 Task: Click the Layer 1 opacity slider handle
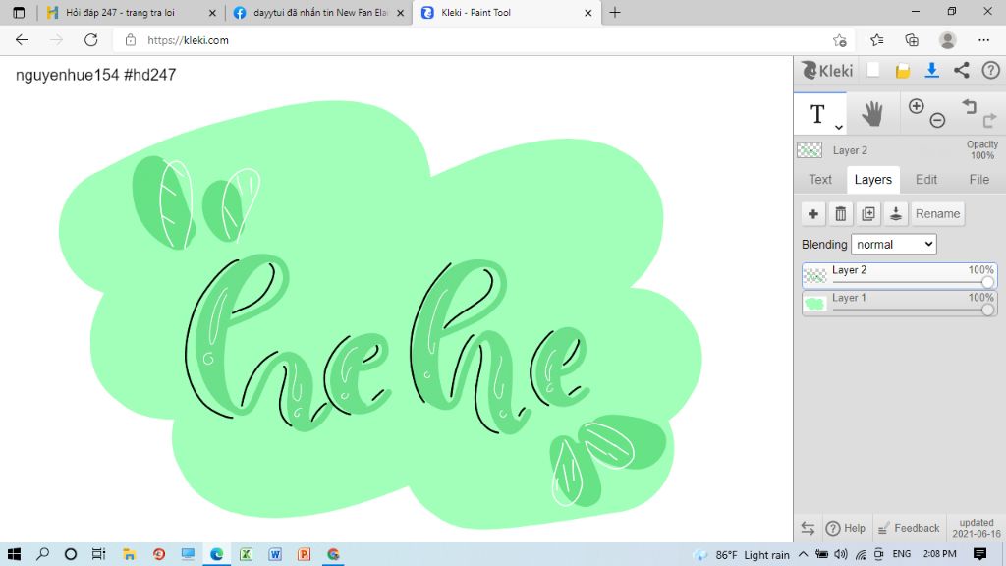pyautogui.click(x=987, y=310)
